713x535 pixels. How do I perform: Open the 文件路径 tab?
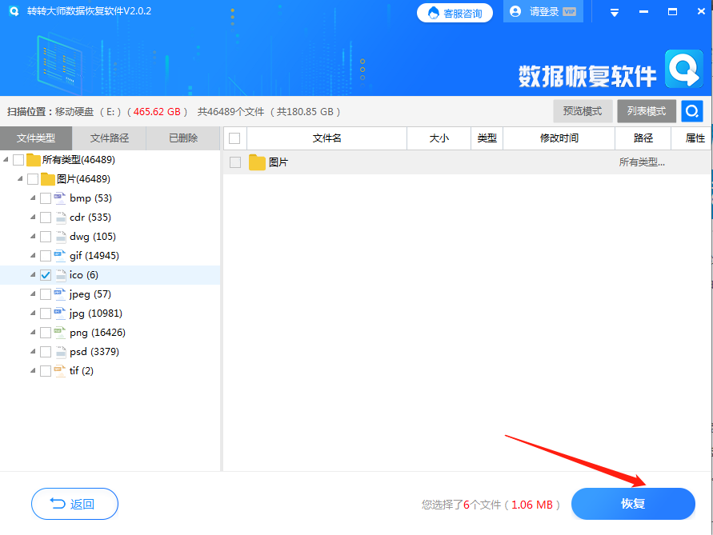click(109, 138)
